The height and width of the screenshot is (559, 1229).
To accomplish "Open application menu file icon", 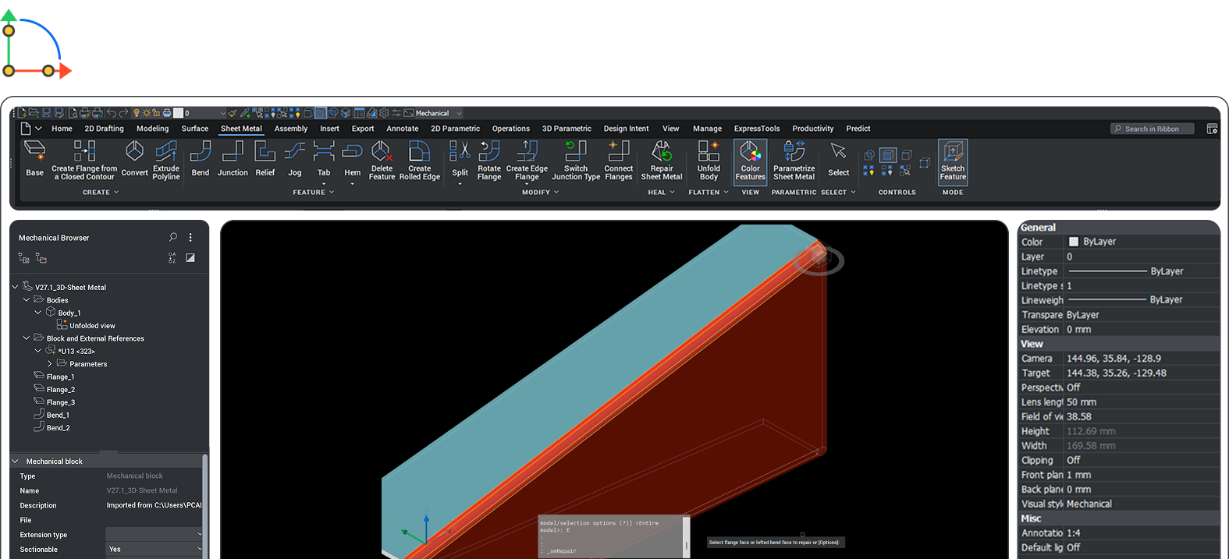I will (x=26, y=129).
